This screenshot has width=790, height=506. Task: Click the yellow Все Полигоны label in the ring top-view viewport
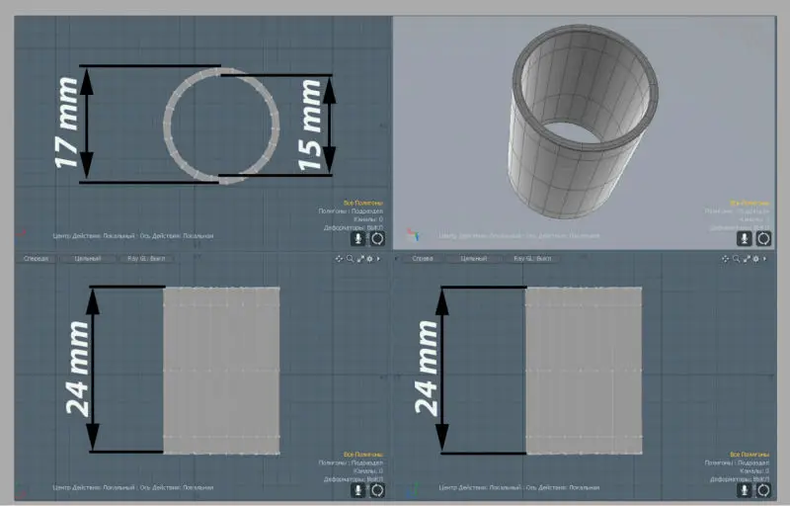pyautogui.click(x=363, y=203)
